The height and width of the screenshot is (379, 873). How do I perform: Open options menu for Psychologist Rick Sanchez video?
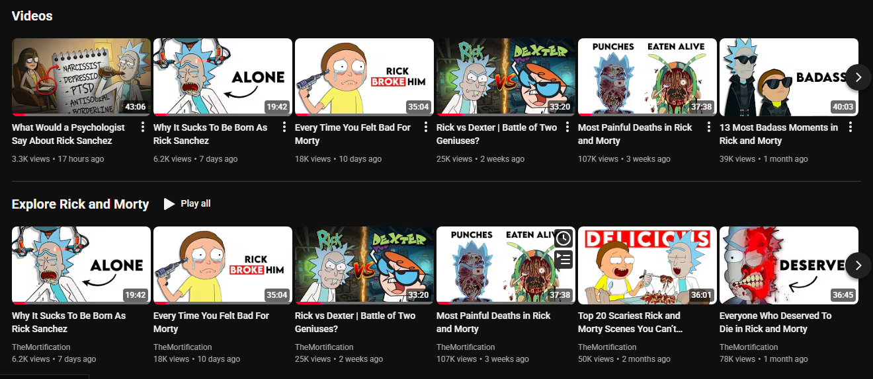tap(143, 127)
